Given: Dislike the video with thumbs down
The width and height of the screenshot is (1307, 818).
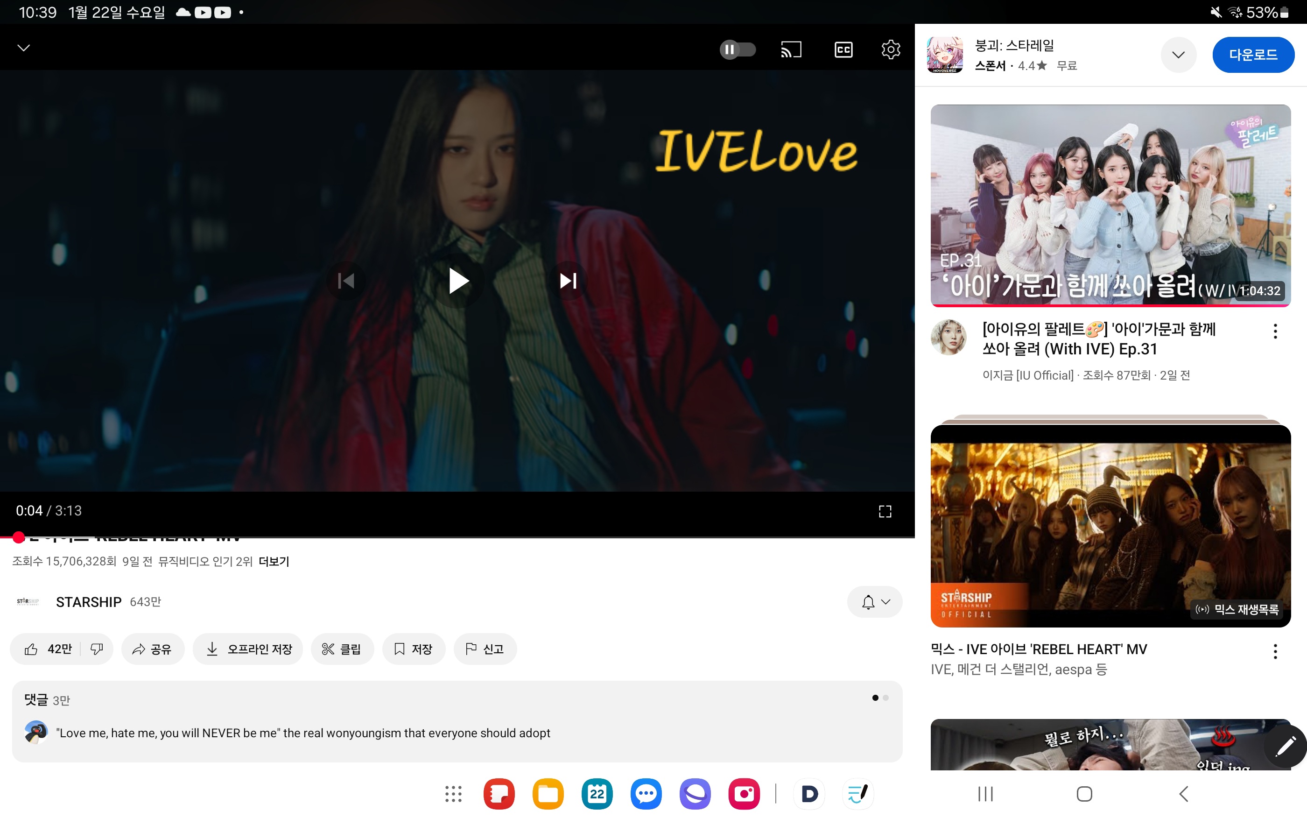Looking at the screenshot, I should pos(97,649).
